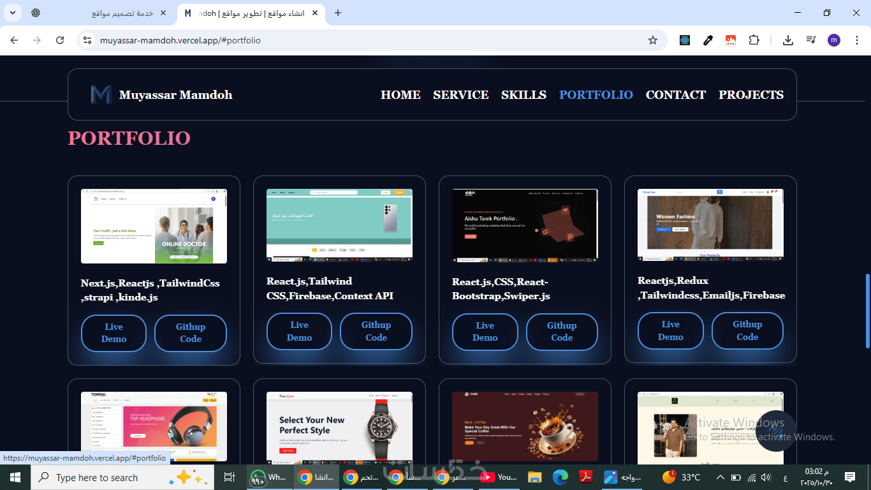This screenshot has width=871, height=490.
Task: Open the Extensions puzzle-piece menu
Action: pyautogui.click(x=754, y=40)
